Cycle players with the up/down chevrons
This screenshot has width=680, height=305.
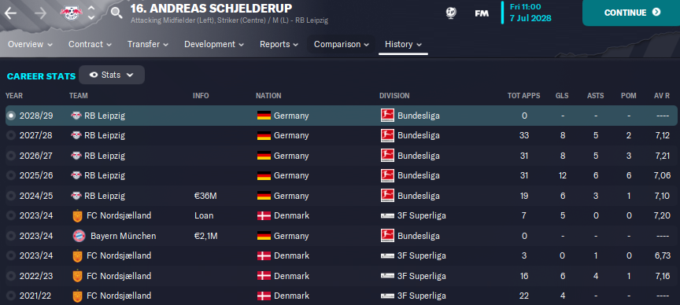91,13
